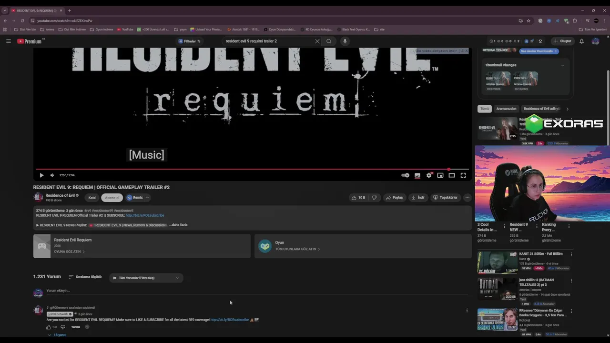This screenshot has height=343, width=610.
Task: Open options for RRaenee banka video
Action: (571, 311)
